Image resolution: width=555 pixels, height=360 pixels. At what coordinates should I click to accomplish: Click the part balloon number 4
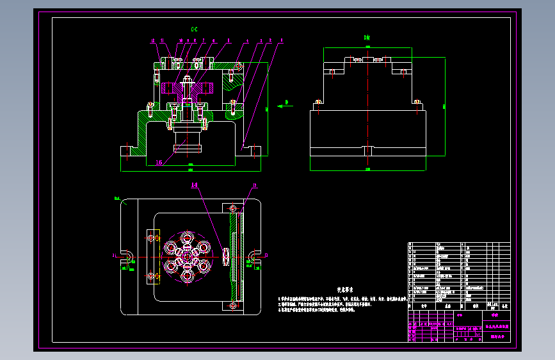[x=248, y=41]
